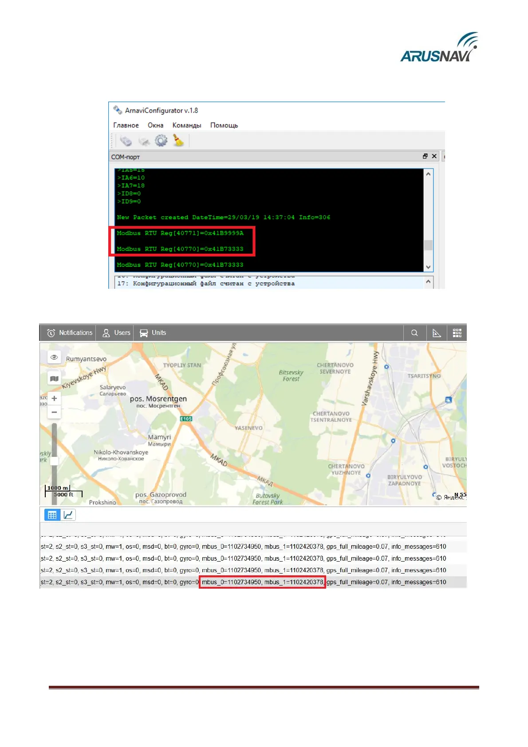Click the 'Prokshino' map label
Viewport: 528px width, 747px height.
click(102, 502)
